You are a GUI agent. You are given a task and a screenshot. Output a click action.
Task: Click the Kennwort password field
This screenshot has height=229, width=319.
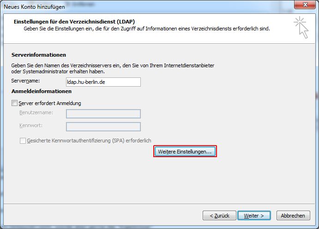click(x=103, y=127)
